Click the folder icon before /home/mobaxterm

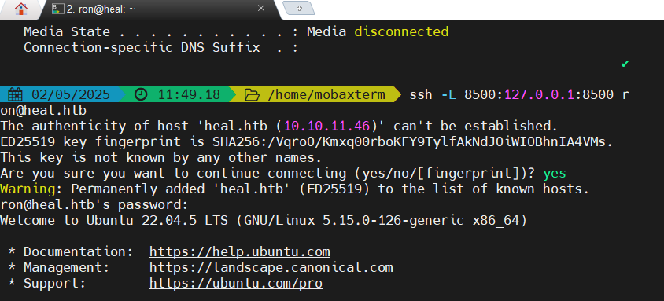tap(252, 94)
